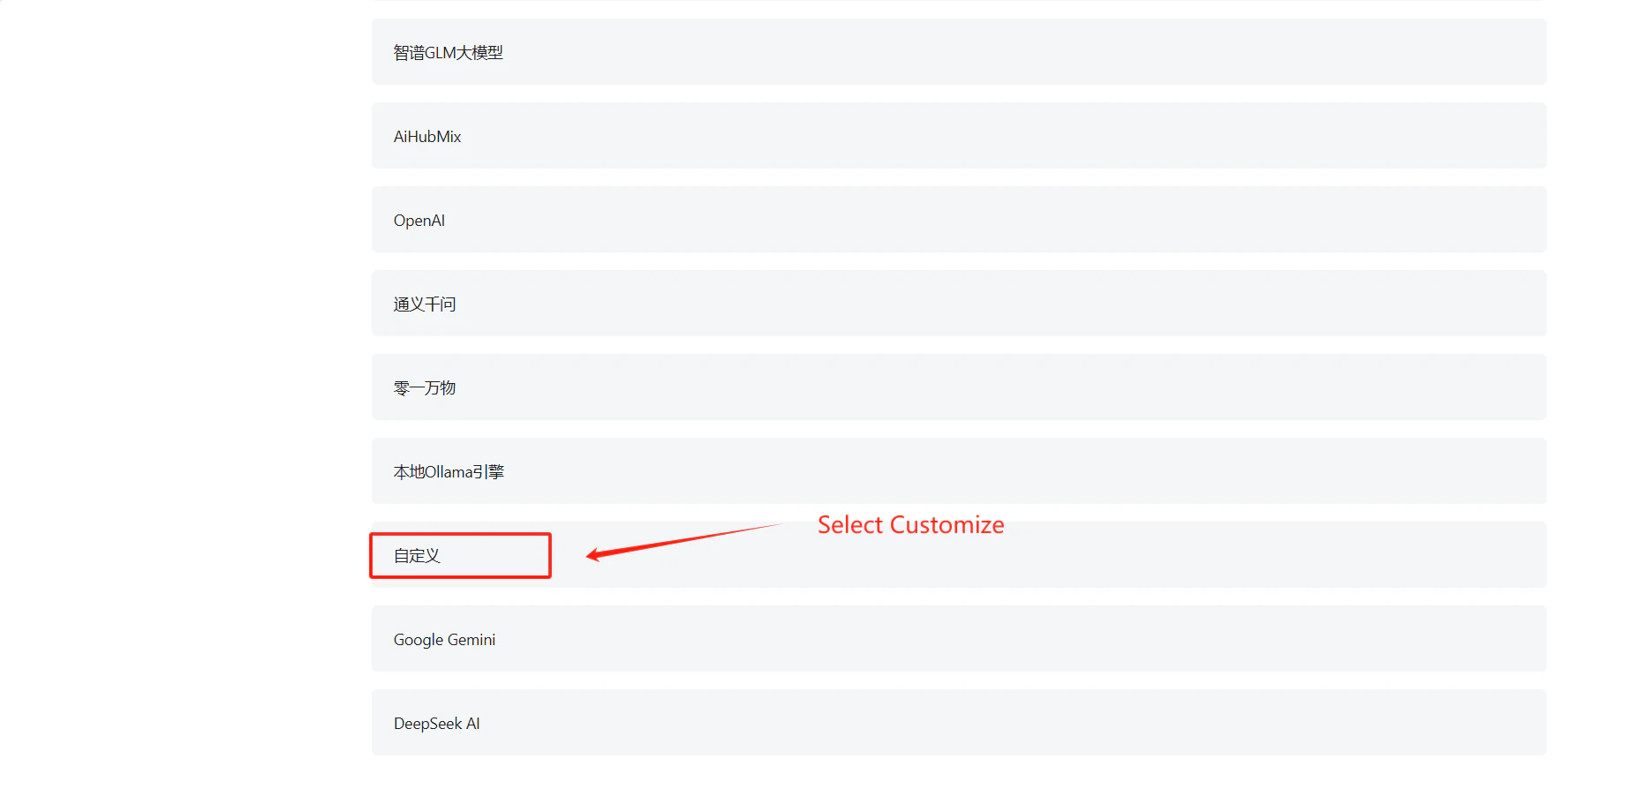
Task: Select the 自定义 custom provider option
Action: [x=959, y=555]
